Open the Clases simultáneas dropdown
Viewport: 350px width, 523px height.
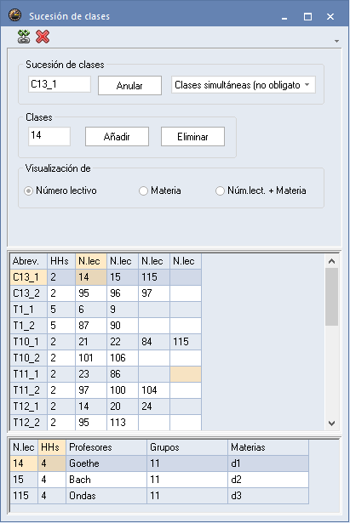[x=244, y=85]
